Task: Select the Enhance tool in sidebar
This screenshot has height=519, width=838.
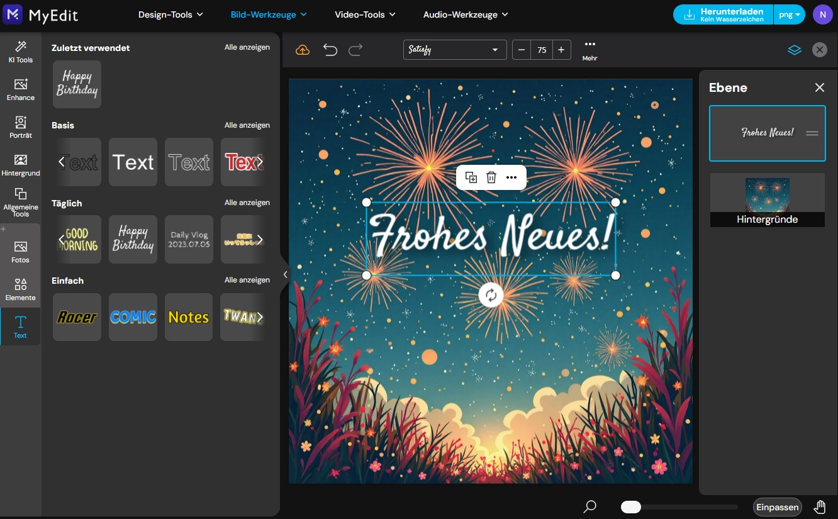Action: coord(20,89)
